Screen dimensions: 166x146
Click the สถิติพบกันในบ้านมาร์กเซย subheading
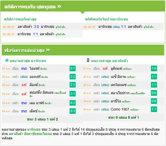[x=106, y=19]
